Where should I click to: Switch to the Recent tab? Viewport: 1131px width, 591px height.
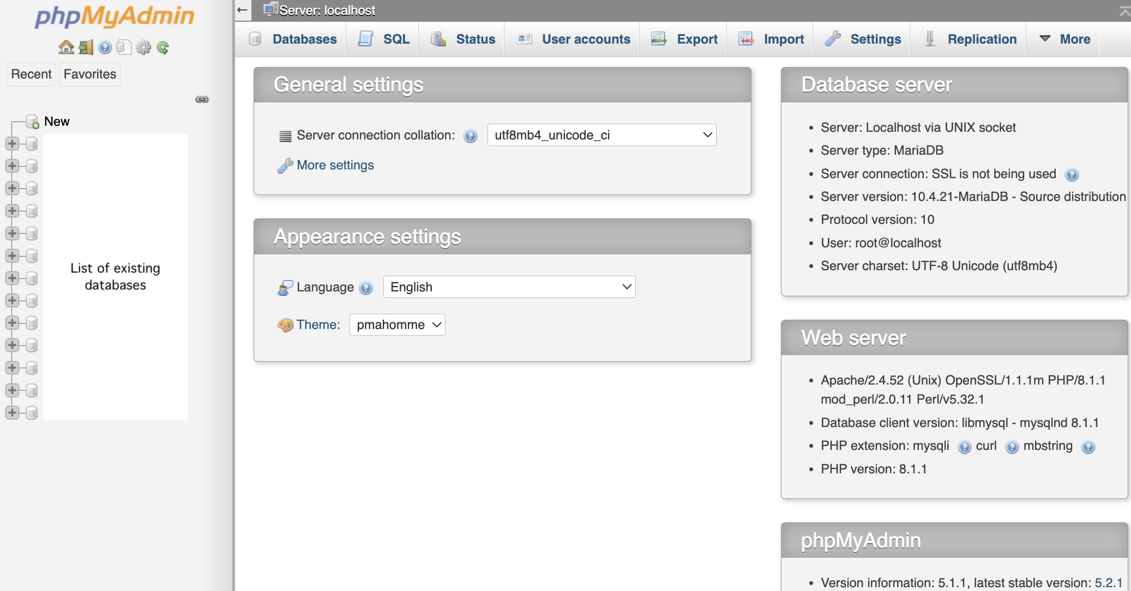coord(31,74)
